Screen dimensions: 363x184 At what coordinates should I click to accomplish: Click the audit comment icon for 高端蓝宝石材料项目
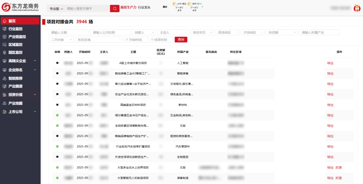57,105
